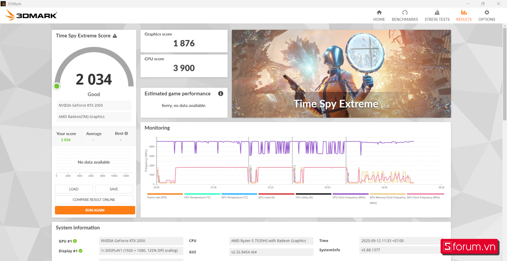This screenshot has width=507, height=261.
Task: Click GPU #1 NVIDIA GeForce RTX 2050 field
Action: click(x=141, y=241)
